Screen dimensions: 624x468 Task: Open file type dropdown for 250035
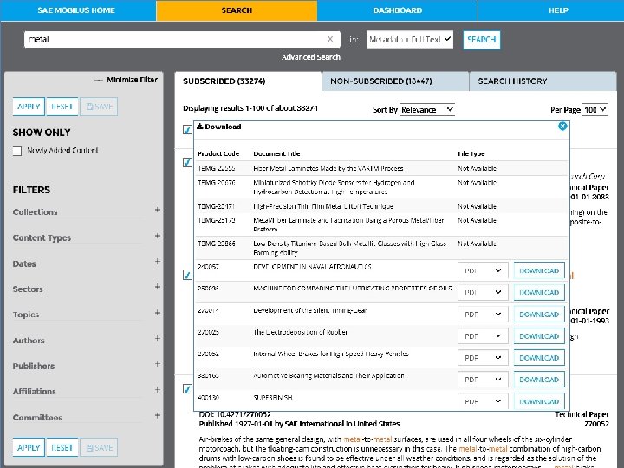[483, 292]
